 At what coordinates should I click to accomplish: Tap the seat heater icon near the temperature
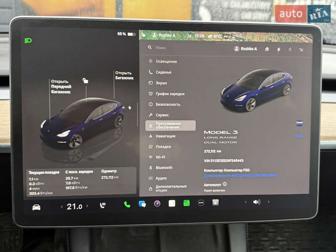(102, 206)
